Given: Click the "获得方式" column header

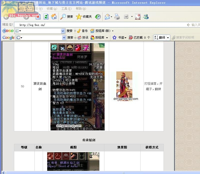Looking at the screenshot, I should [x=152, y=147].
